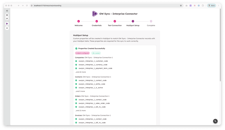This screenshot has width=225, height=130.
Task: Bookmark this page with the star icon
Action: coord(181,5)
